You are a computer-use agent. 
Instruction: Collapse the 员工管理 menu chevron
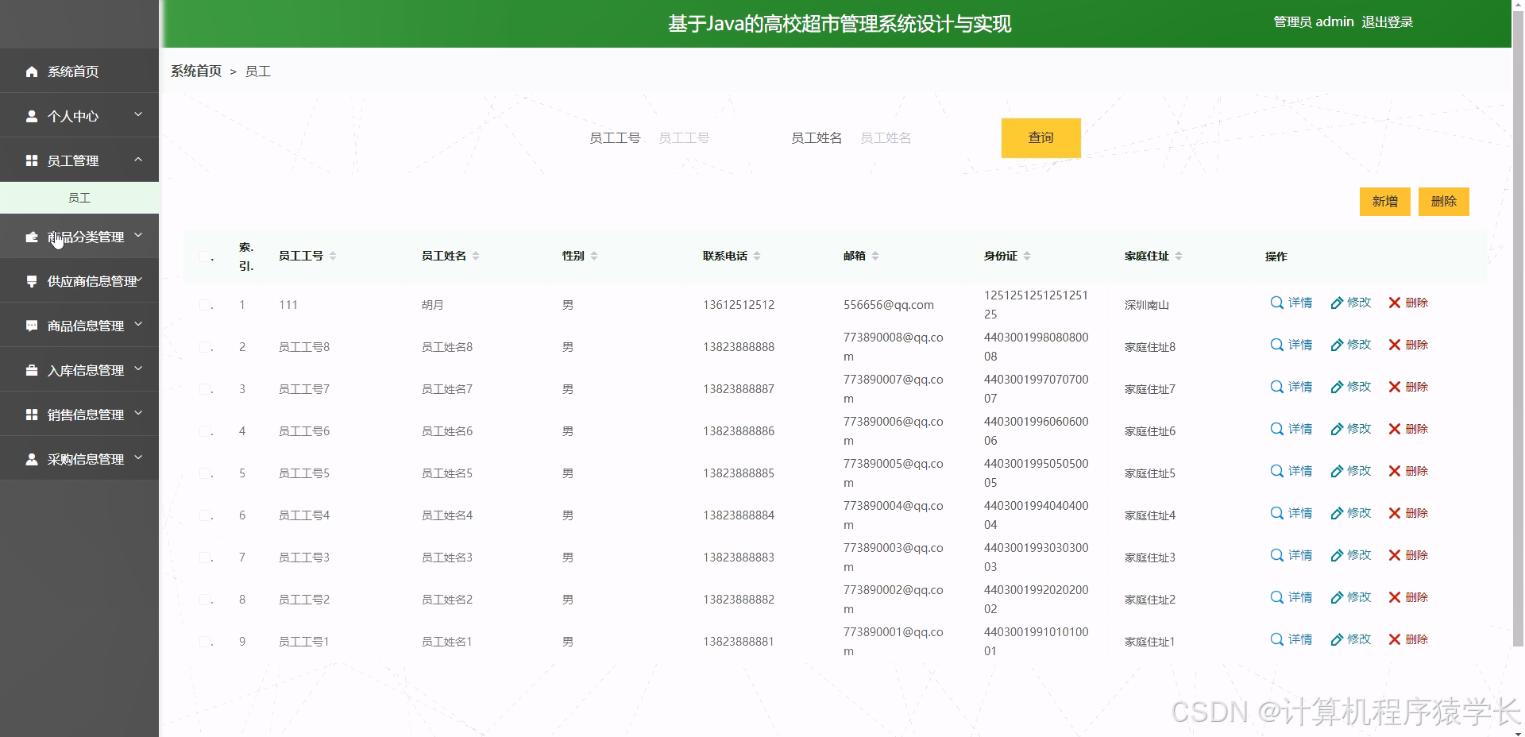tap(140, 160)
